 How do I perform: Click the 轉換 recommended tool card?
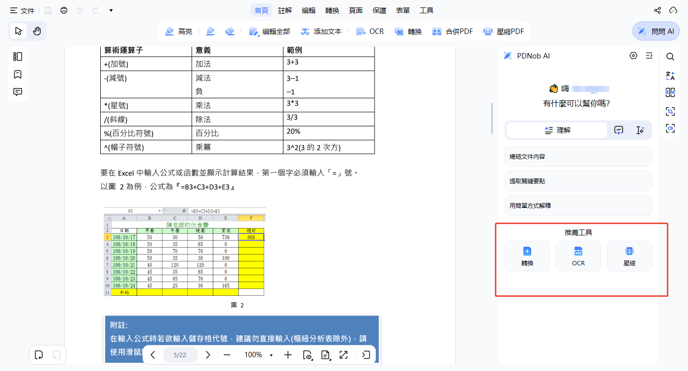point(527,256)
